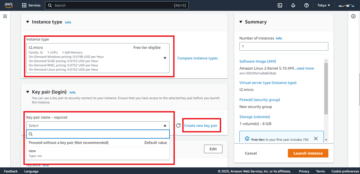The width and height of the screenshot is (360, 174).
Task: Open Info link beside Instance type heading
Action: pyautogui.click(x=68, y=23)
